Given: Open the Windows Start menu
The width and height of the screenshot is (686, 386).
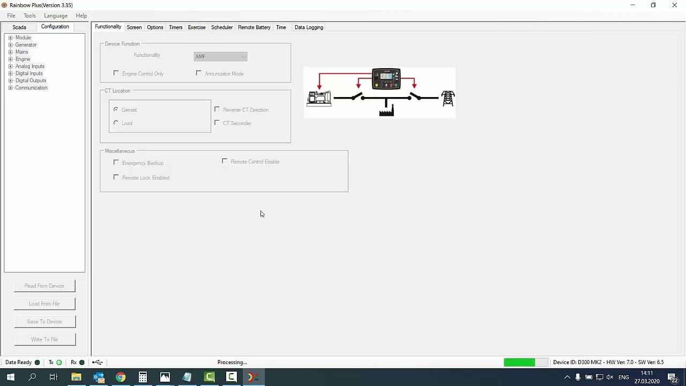Looking at the screenshot, I should (x=11, y=377).
